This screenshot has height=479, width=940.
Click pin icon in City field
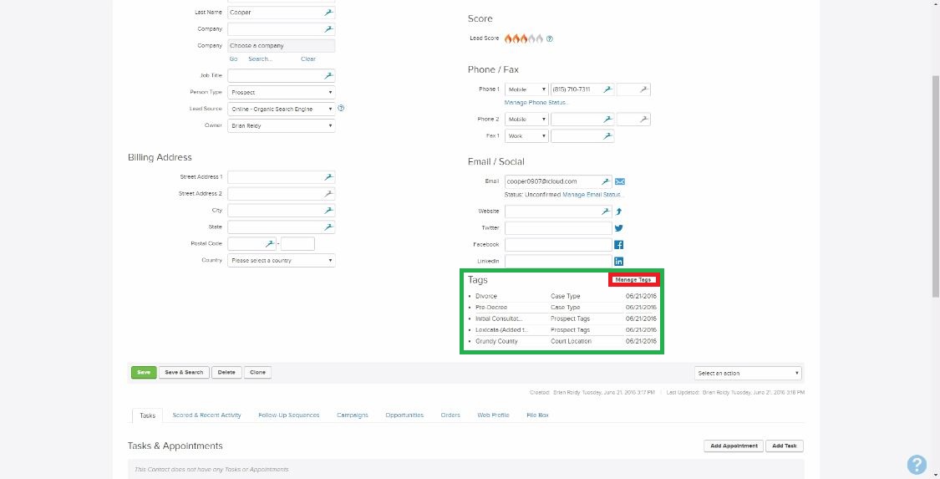click(328, 211)
